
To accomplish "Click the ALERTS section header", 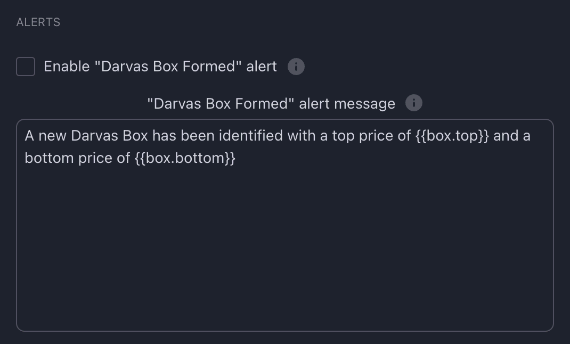I will coord(37,22).
